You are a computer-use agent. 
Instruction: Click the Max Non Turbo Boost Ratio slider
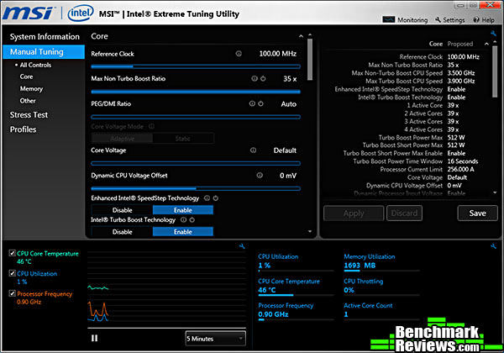(196, 92)
